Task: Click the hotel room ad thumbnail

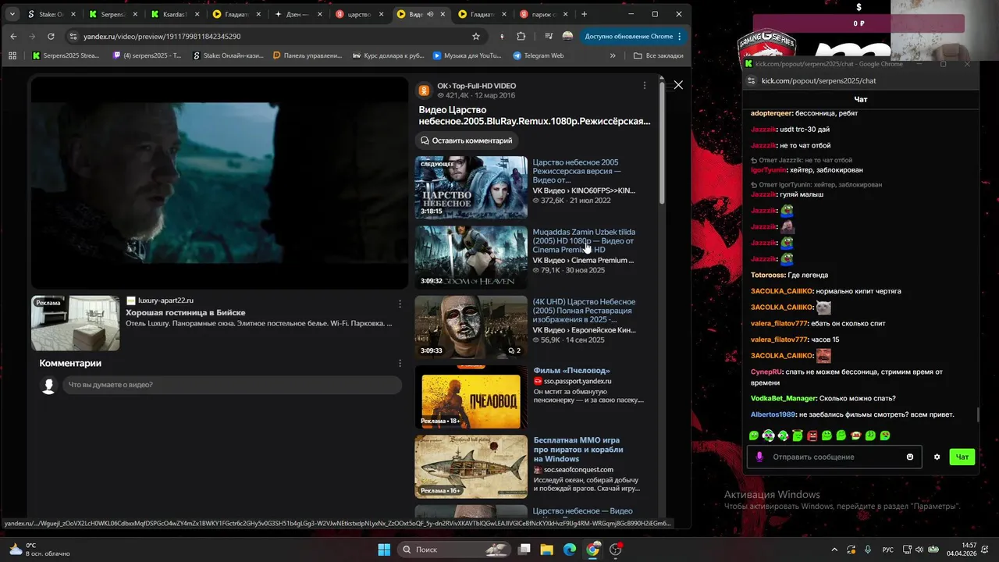Action: click(x=76, y=323)
